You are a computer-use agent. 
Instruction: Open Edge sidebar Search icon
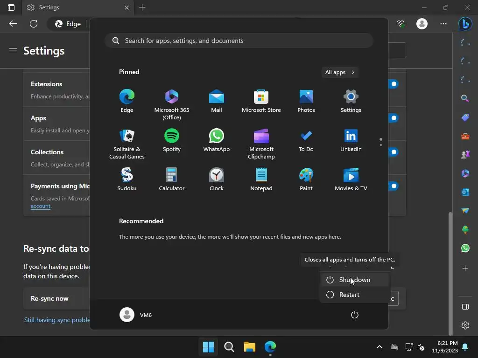click(x=465, y=98)
